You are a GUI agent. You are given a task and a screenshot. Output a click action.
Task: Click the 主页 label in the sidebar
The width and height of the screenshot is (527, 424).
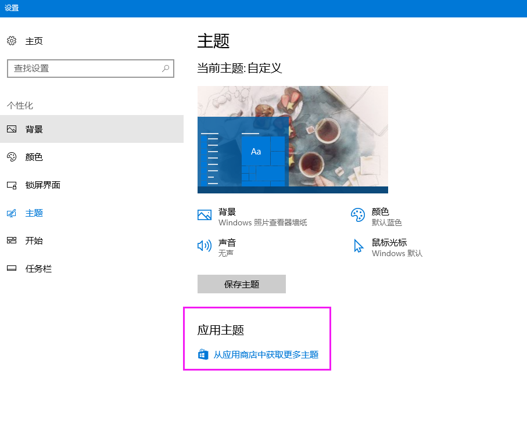(34, 41)
